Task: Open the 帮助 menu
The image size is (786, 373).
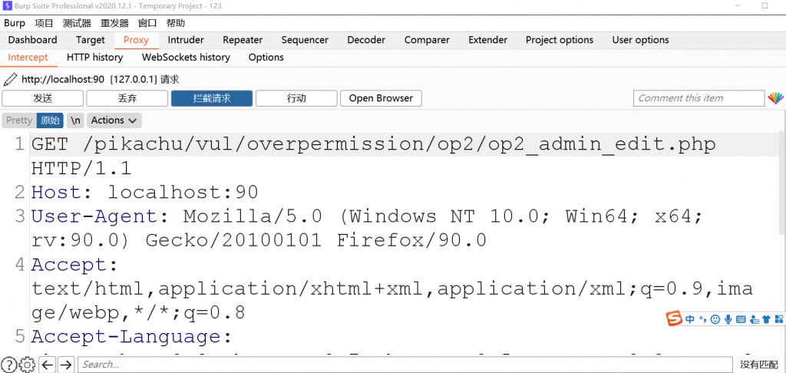Action: (176, 23)
